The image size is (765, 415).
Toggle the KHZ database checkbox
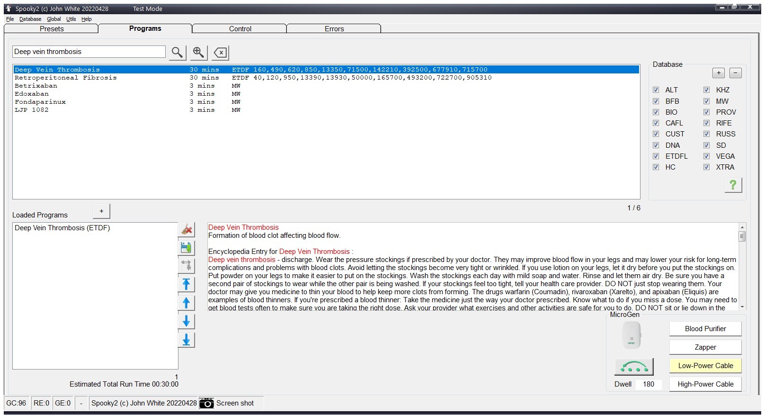pos(706,90)
